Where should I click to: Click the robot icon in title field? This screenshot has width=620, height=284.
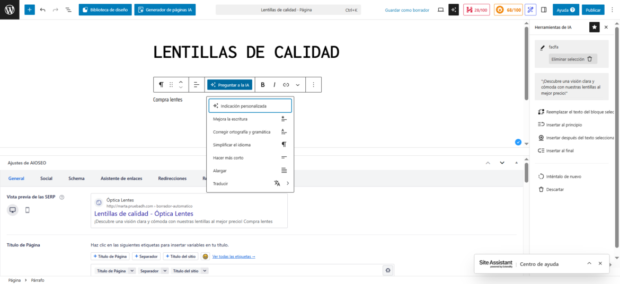coord(388,271)
